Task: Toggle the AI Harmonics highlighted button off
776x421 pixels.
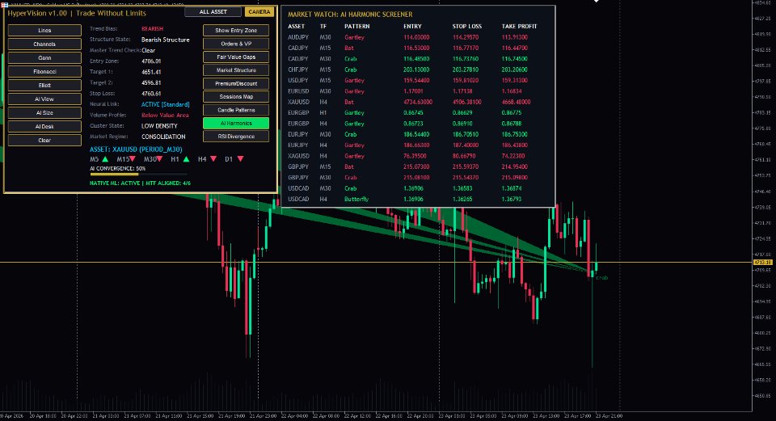Action: pyautogui.click(x=236, y=123)
